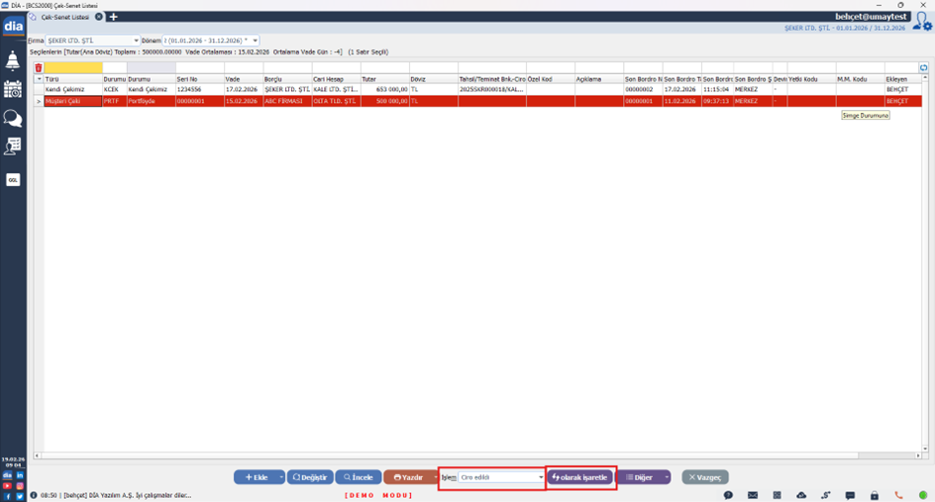Open the envelope mail icon in the status bar
Image resolution: width=935 pixels, height=502 pixels.
pos(753,495)
